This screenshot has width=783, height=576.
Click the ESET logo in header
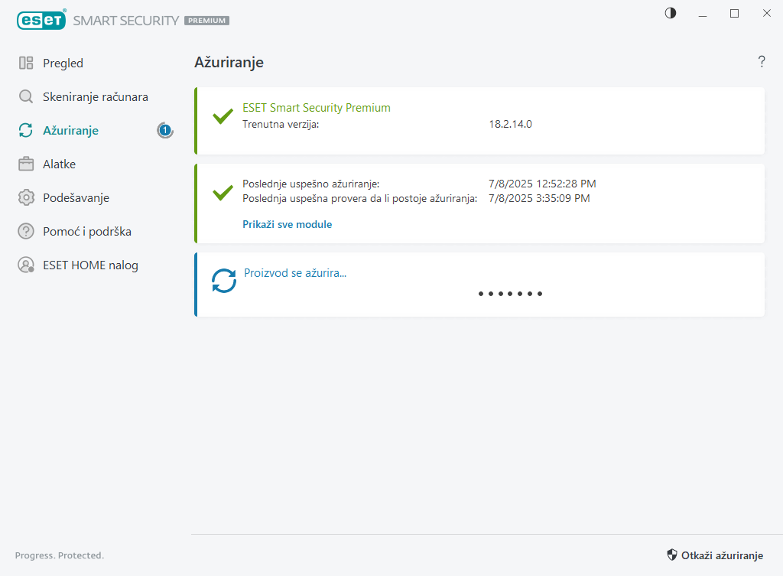click(41, 21)
